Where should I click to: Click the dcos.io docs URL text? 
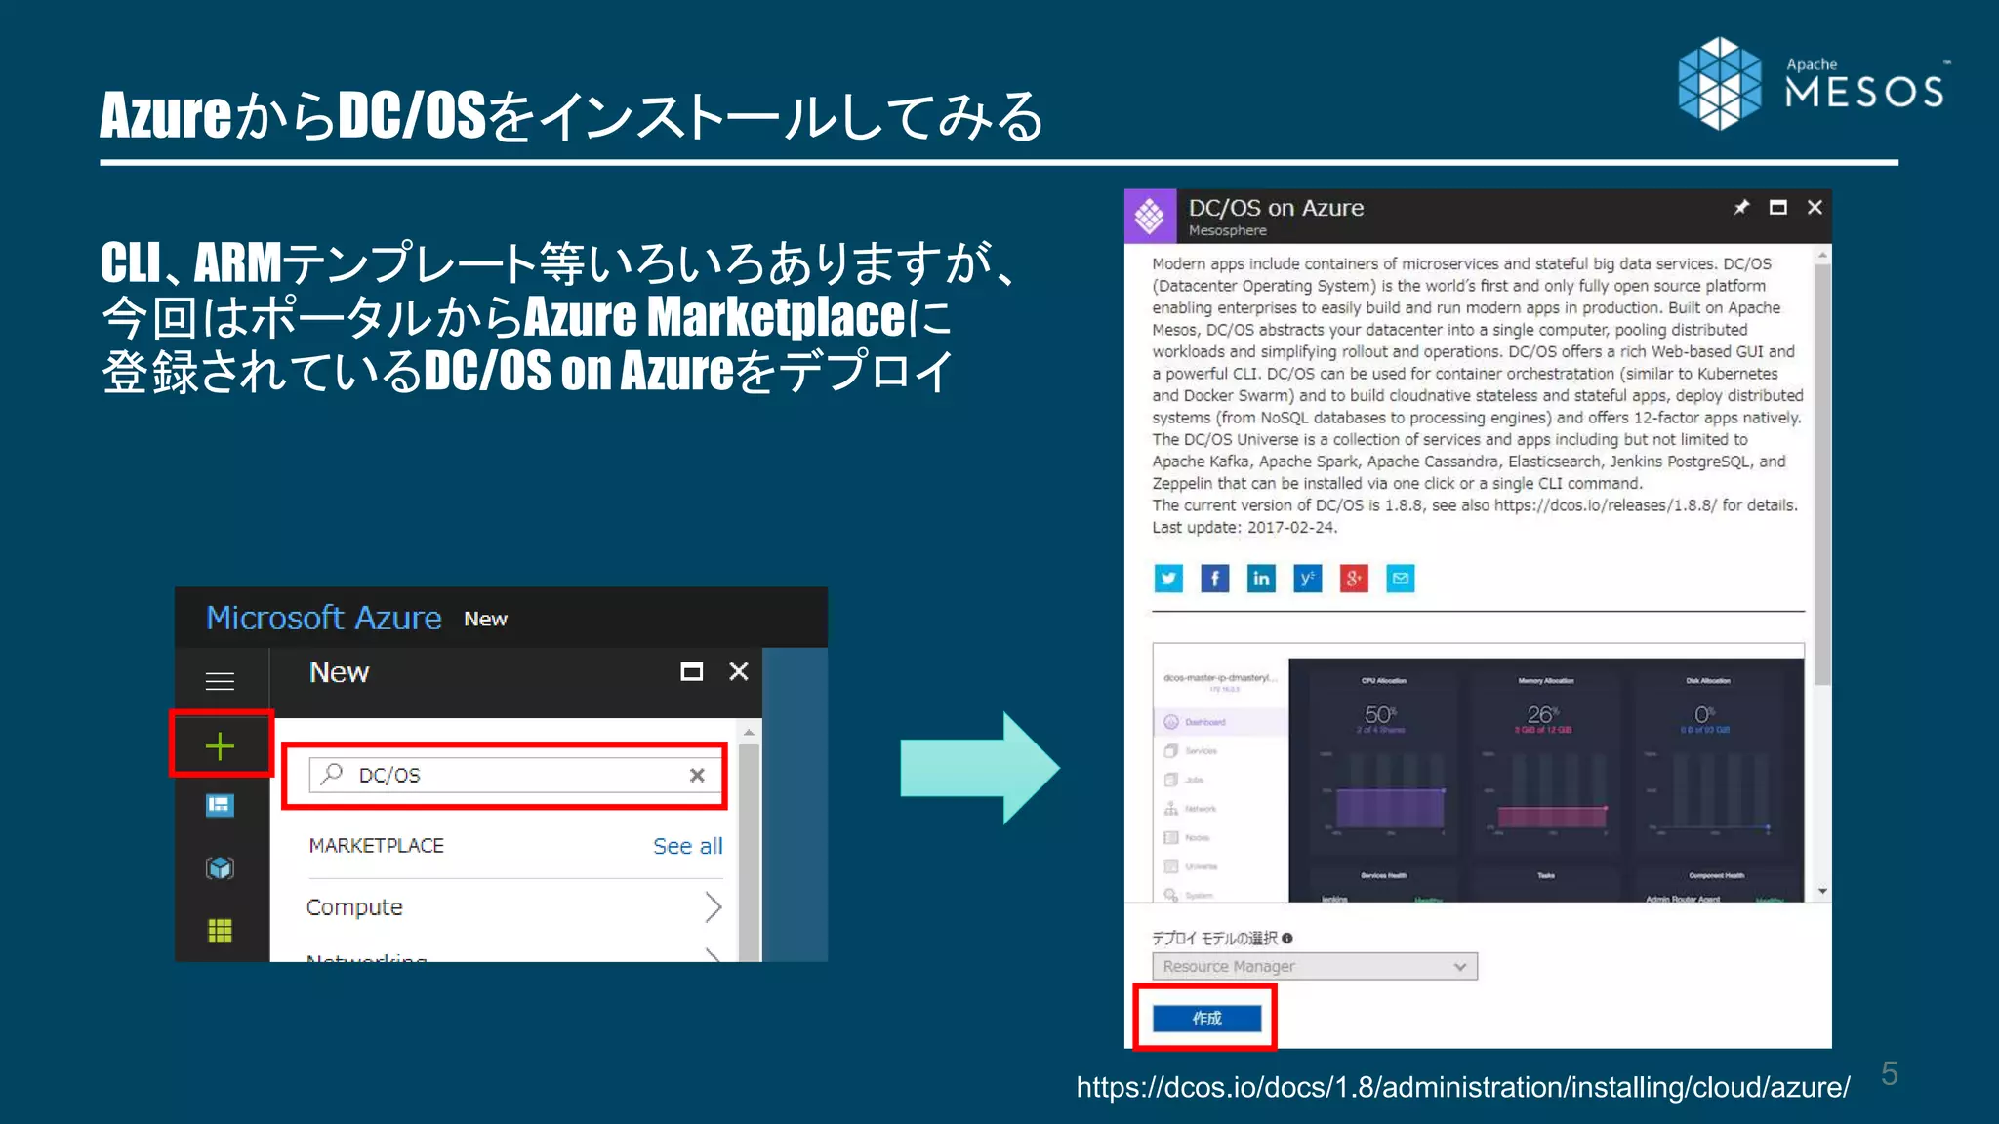(1463, 1087)
